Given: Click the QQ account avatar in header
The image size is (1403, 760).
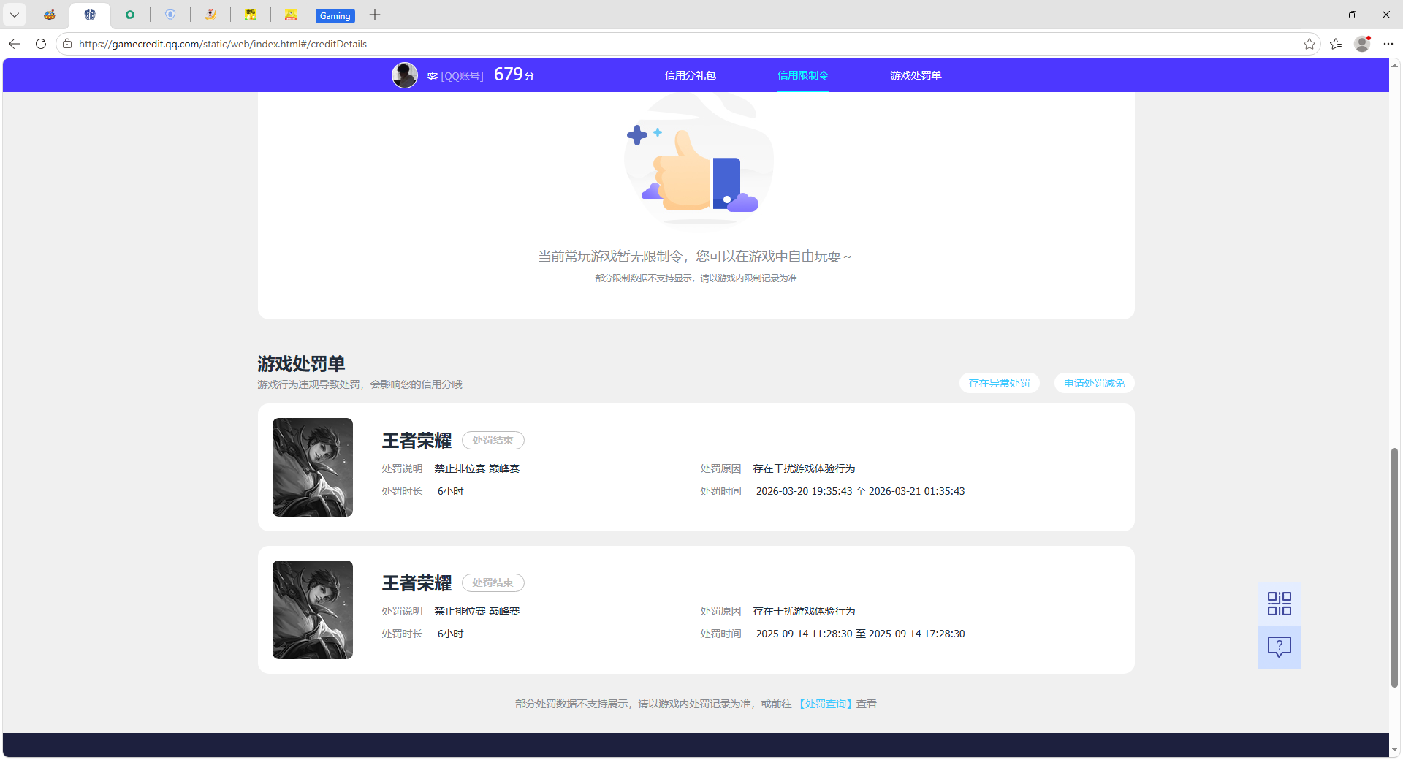Looking at the screenshot, I should click(x=405, y=75).
